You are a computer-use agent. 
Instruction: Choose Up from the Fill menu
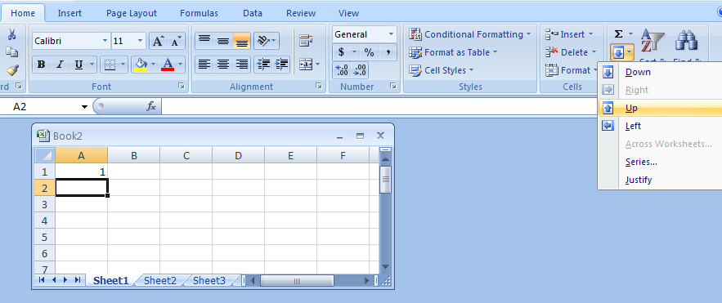pos(661,108)
